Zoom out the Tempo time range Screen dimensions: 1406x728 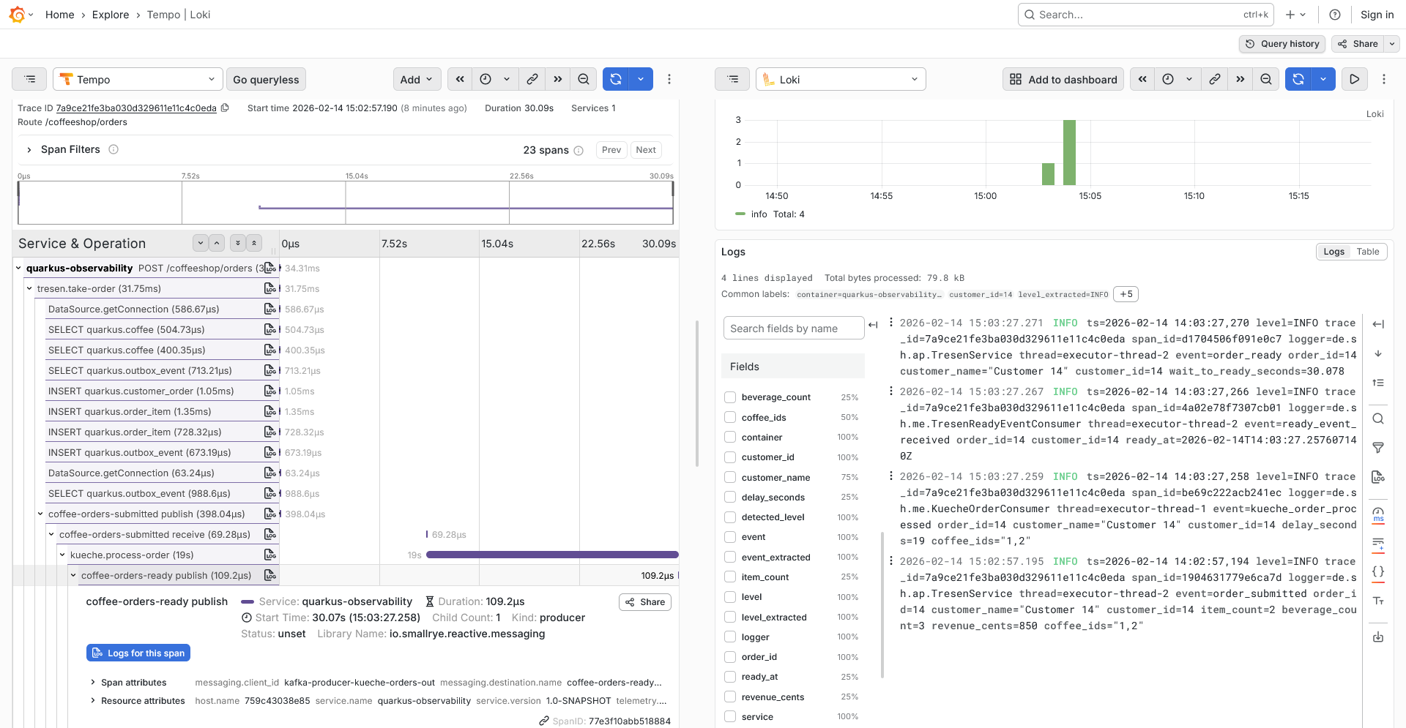tap(583, 79)
